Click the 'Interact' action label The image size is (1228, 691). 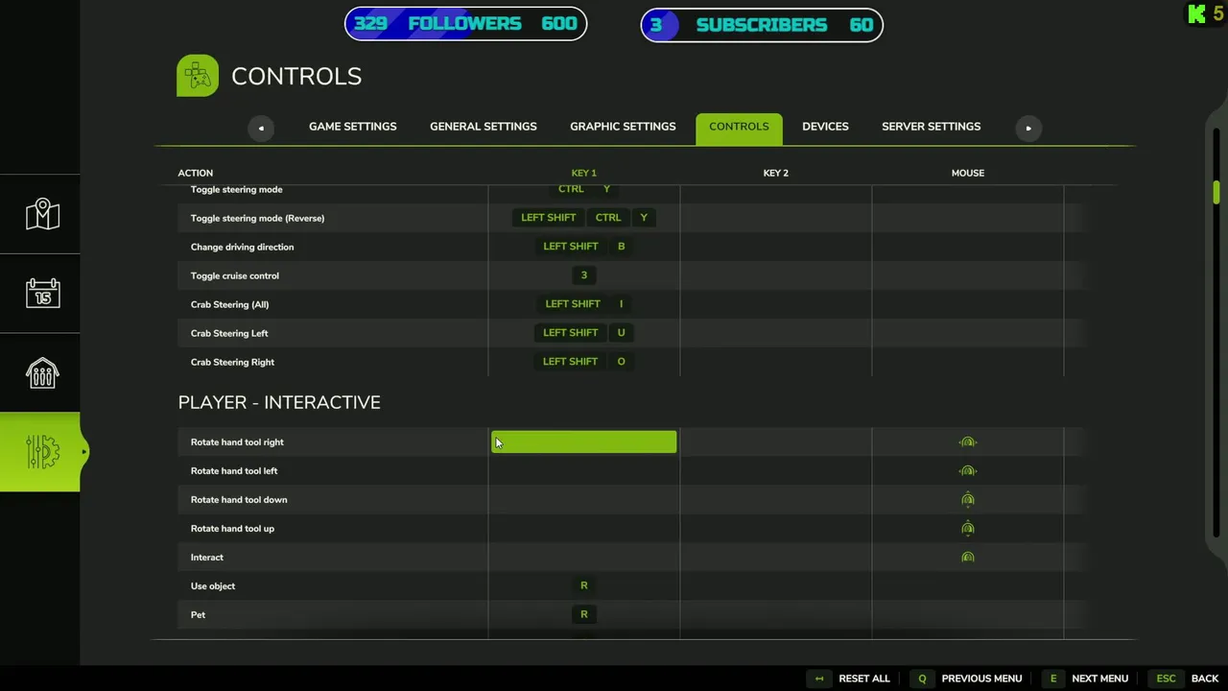[x=207, y=558]
